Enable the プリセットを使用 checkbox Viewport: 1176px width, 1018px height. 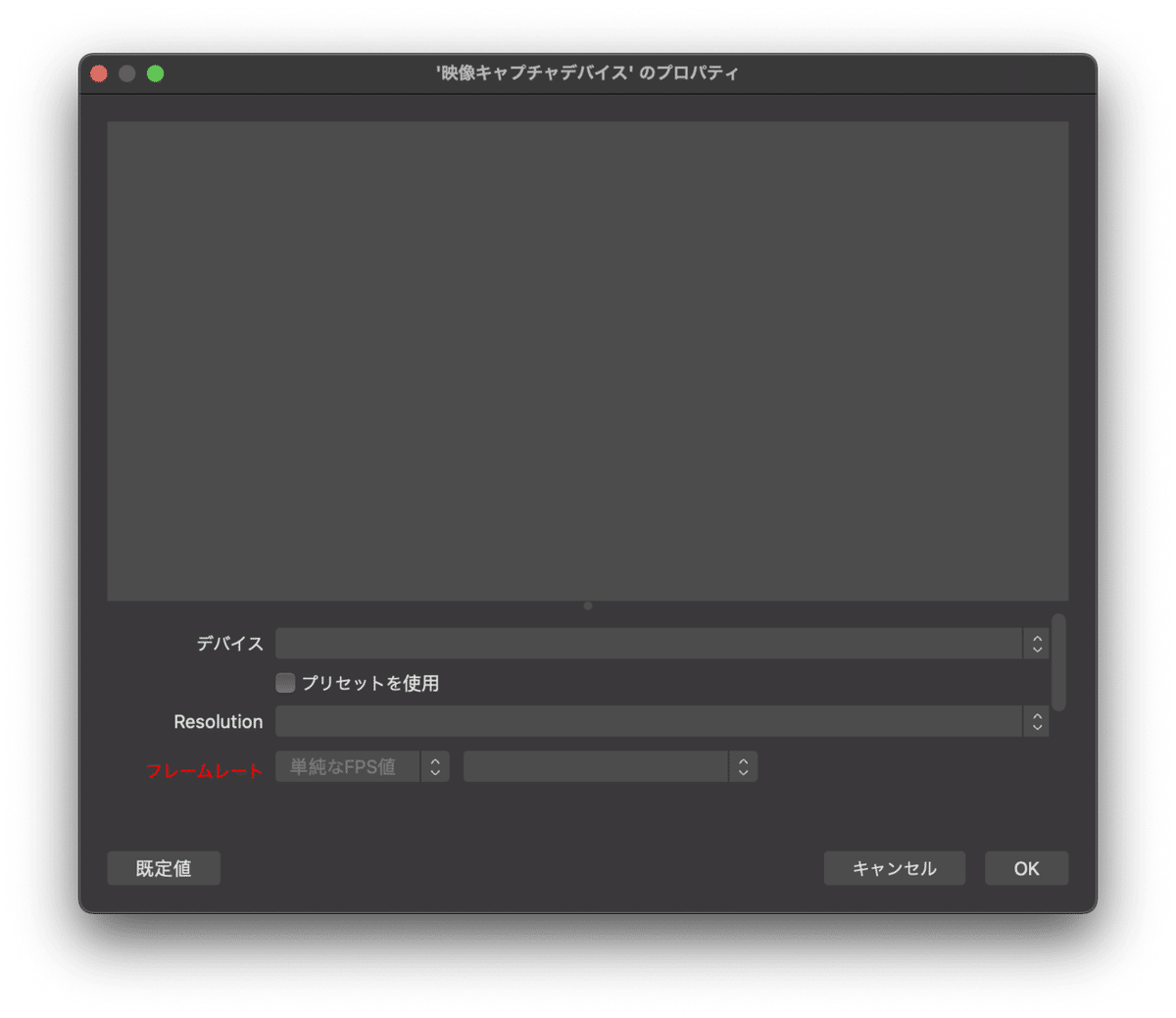pyautogui.click(x=284, y=683)
